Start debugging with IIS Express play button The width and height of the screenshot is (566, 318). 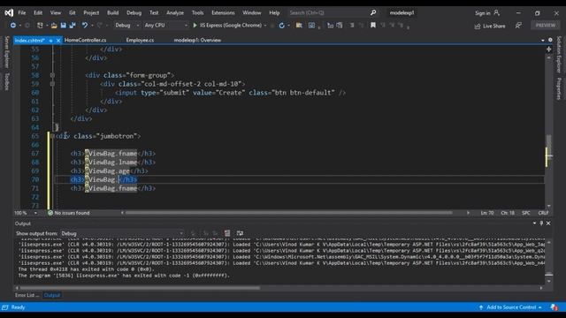(195, 26)
